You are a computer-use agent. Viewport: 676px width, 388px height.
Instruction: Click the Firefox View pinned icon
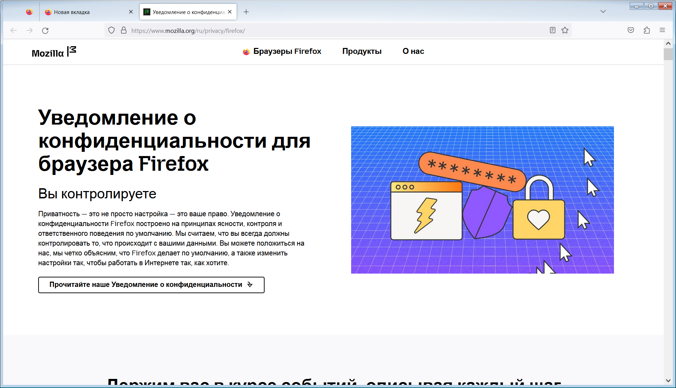[29, 12]
